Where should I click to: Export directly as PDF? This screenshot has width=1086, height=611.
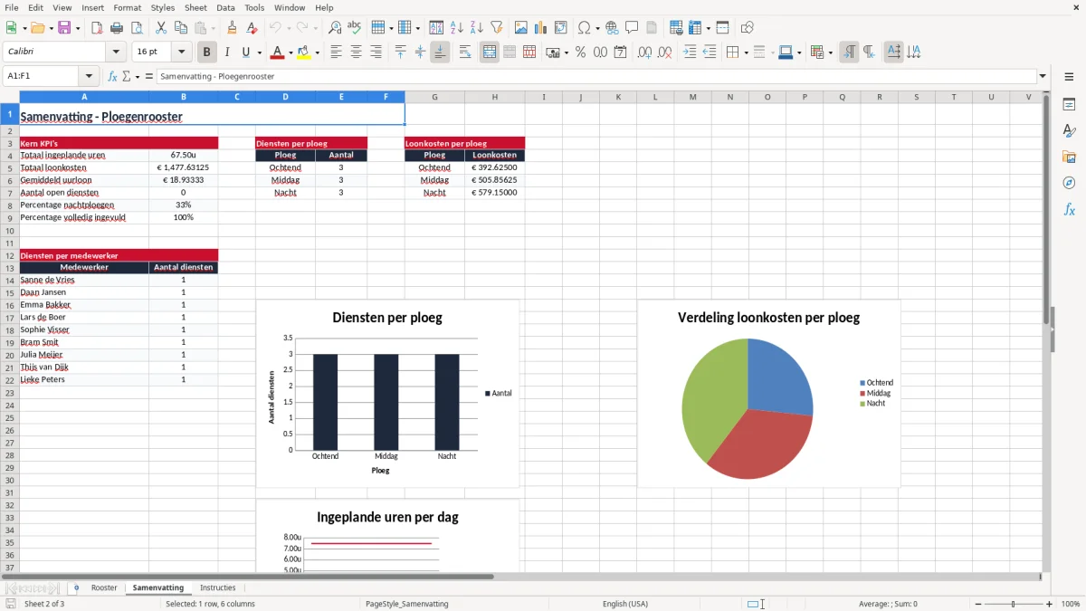point(97,28)
